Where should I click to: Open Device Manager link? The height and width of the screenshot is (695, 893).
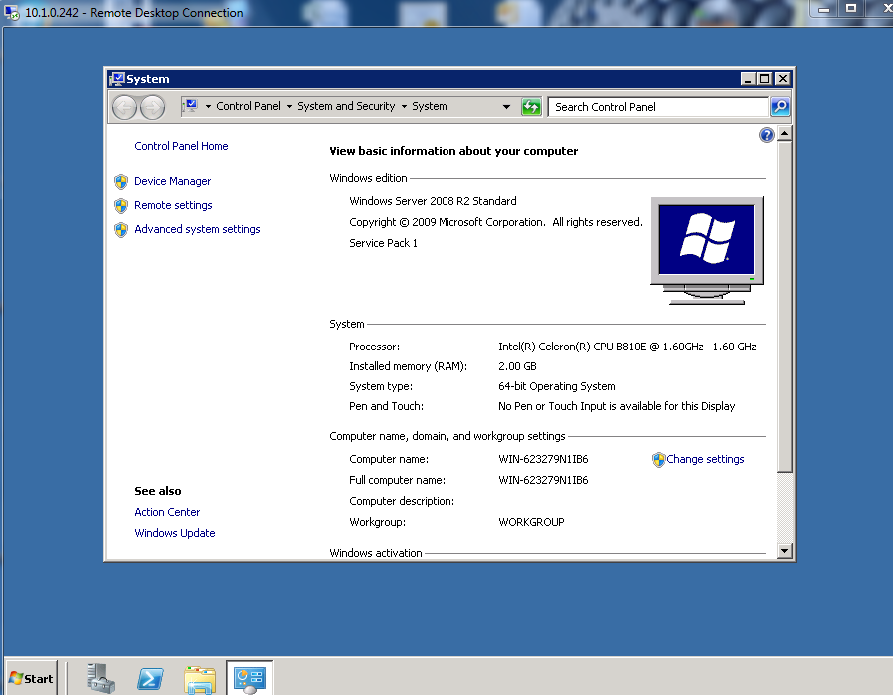[x=173, y=181]
